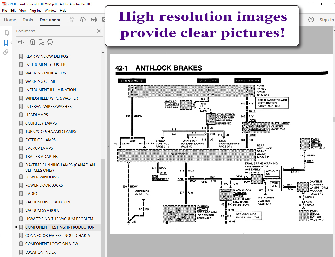The height and width of the screenshot is (257, 335).
Task: Click the Adobe Acrobat PDF title bar icon
Action: [x=4, y=4]
